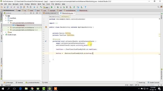Expand Gradle Scripts node
Screen dimensions: 163x91
click(4, 35)
